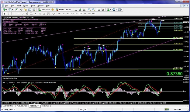Switch chart to line chart style
This screenshot has width=190, height=112.
coord(84,9)
